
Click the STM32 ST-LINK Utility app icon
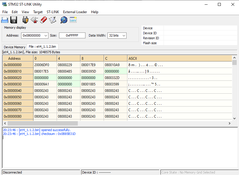click(4, 4)
